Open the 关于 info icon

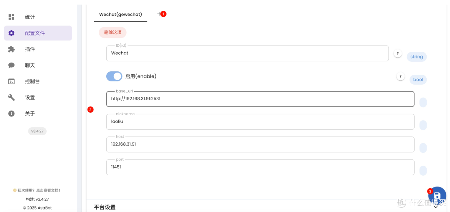tap(12, 114)
